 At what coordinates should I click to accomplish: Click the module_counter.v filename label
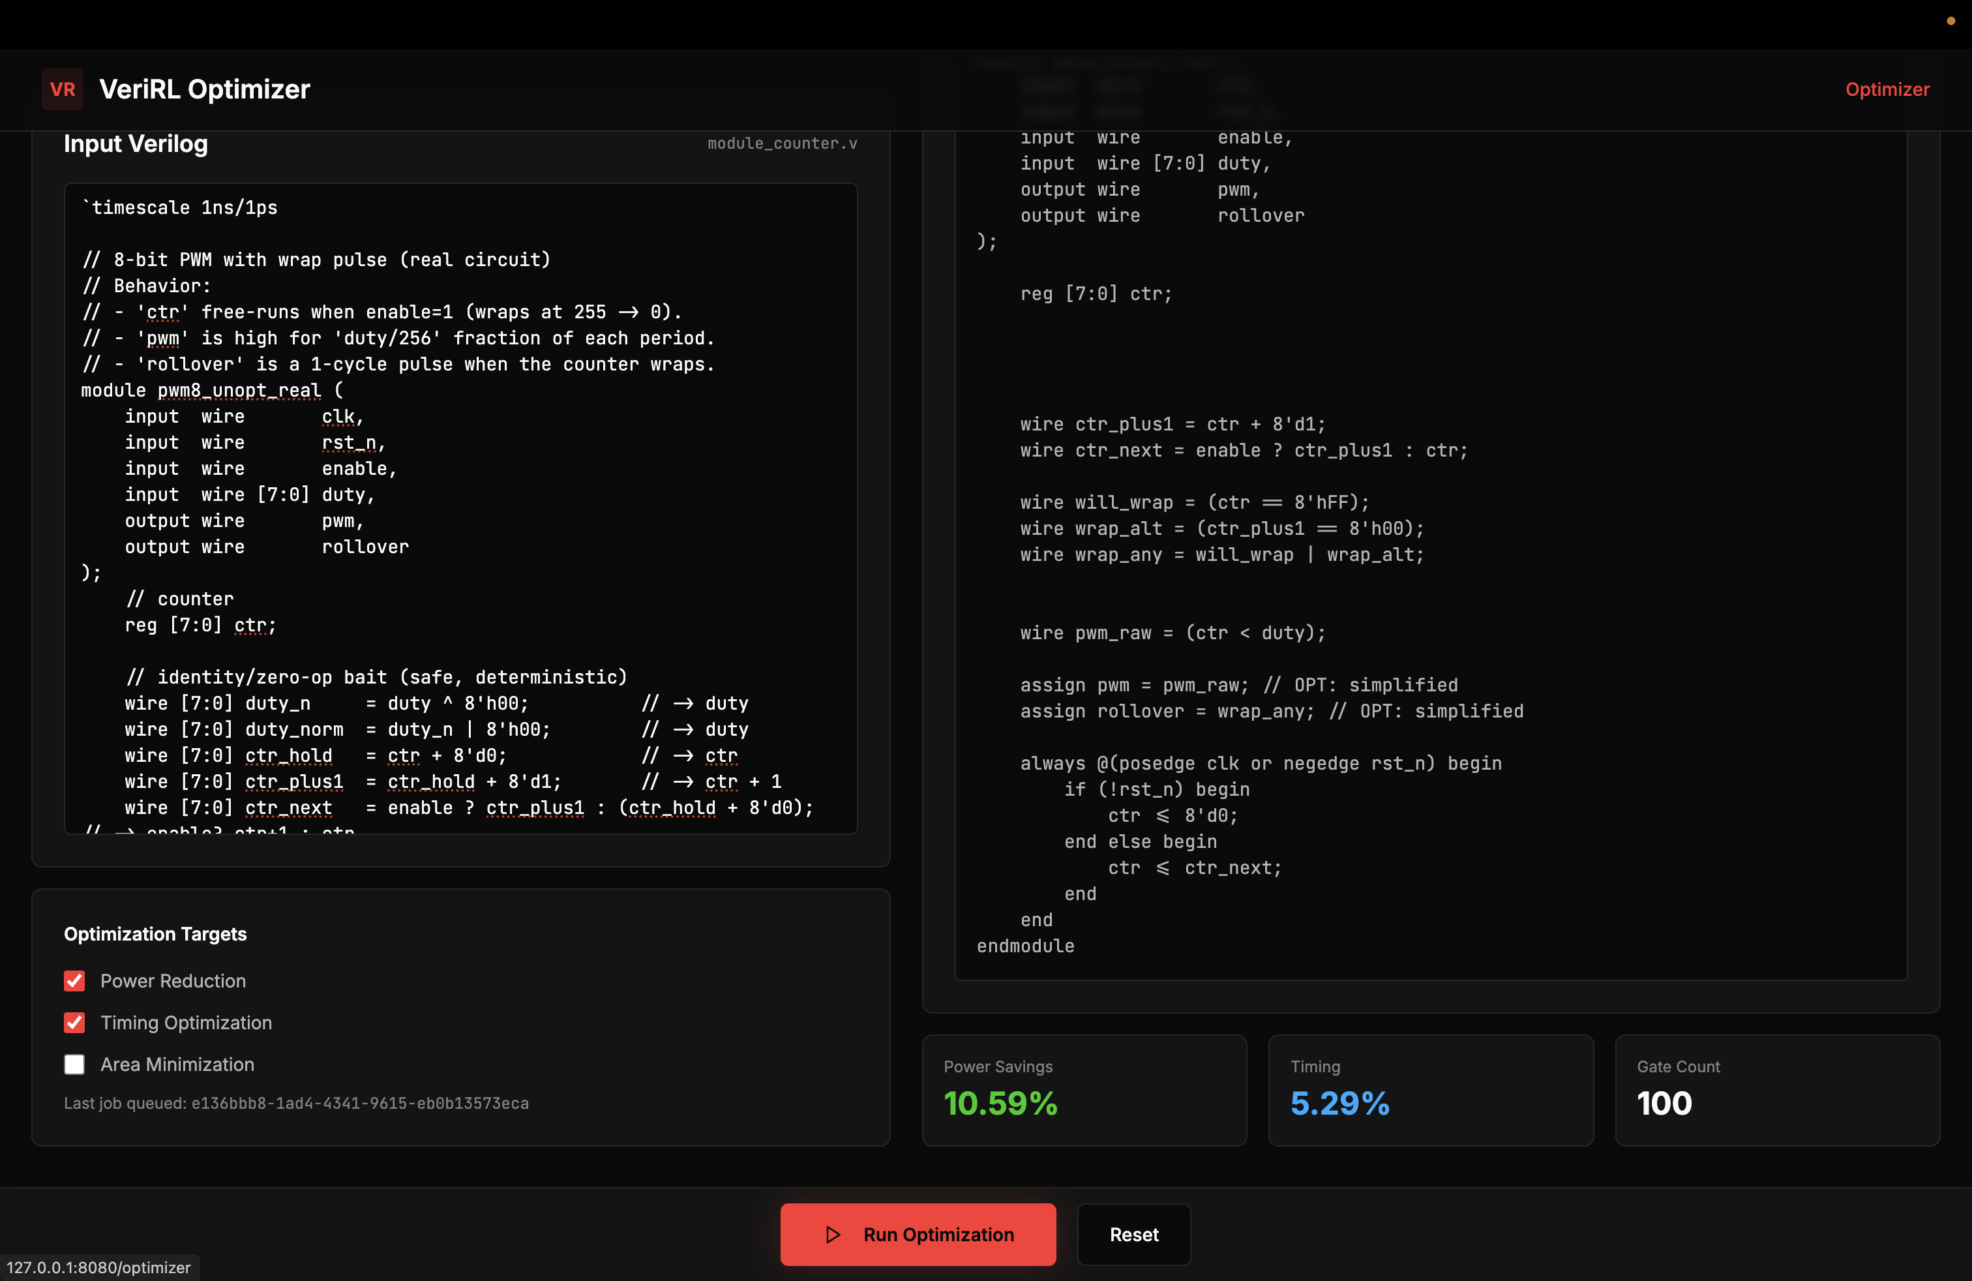point(781,143)
